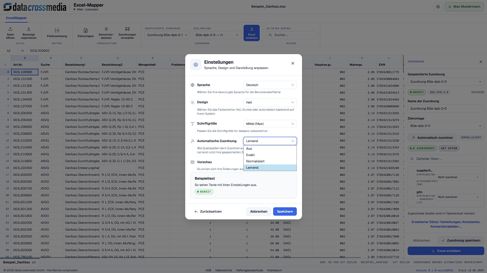This screenshot has width=487, height=273.
Task: Expand the gtin Nicht zuordnen dropdown
Action: coord(458,197)
